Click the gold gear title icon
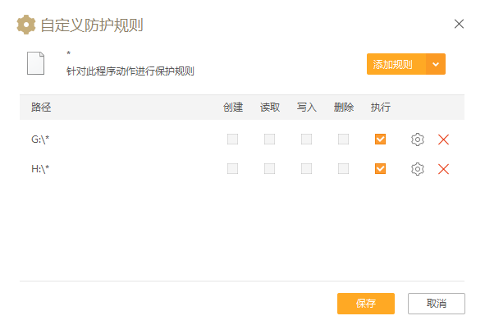485x325 pixels. [x=26, y=25]
